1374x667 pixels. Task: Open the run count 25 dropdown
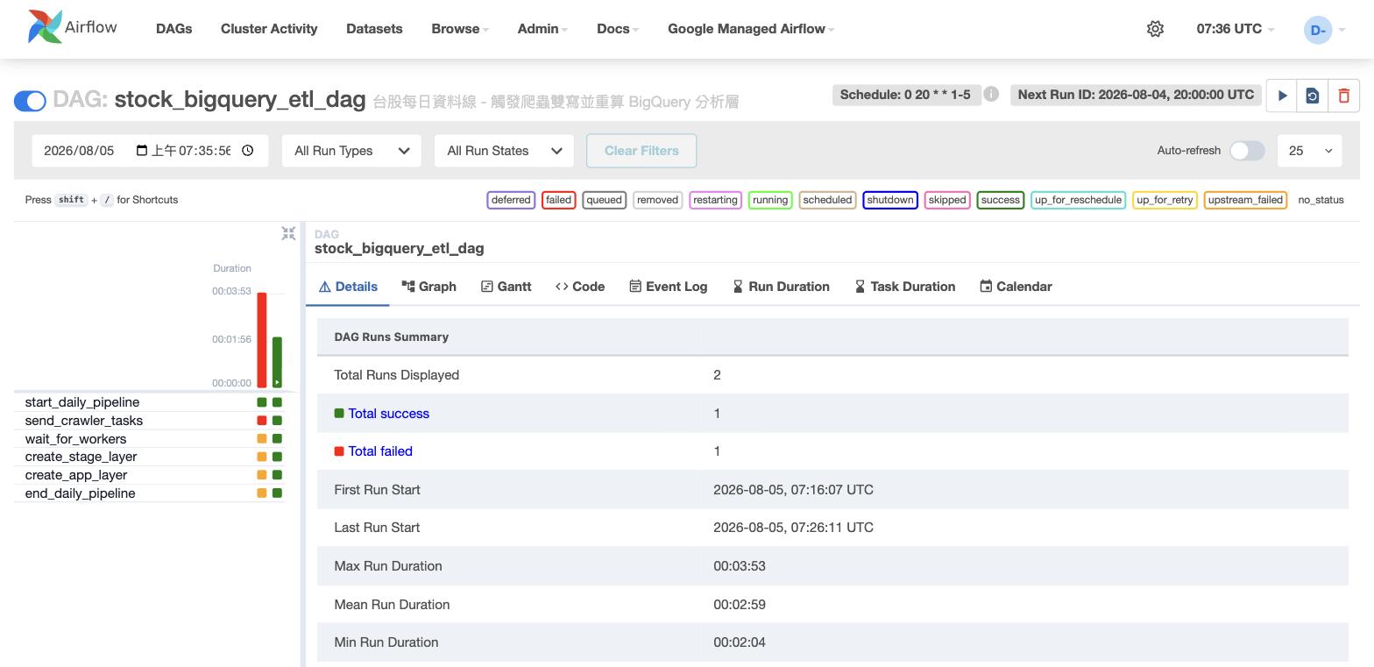pos(1310,151)
